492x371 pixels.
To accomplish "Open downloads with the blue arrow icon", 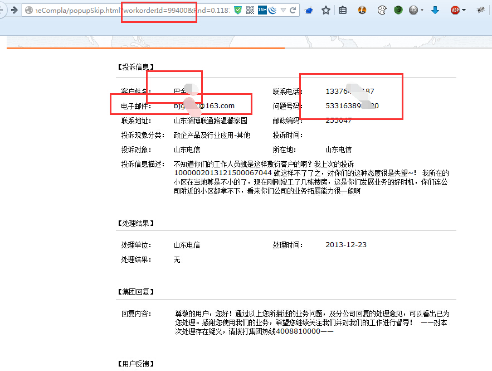I will [x=435, y=11].
